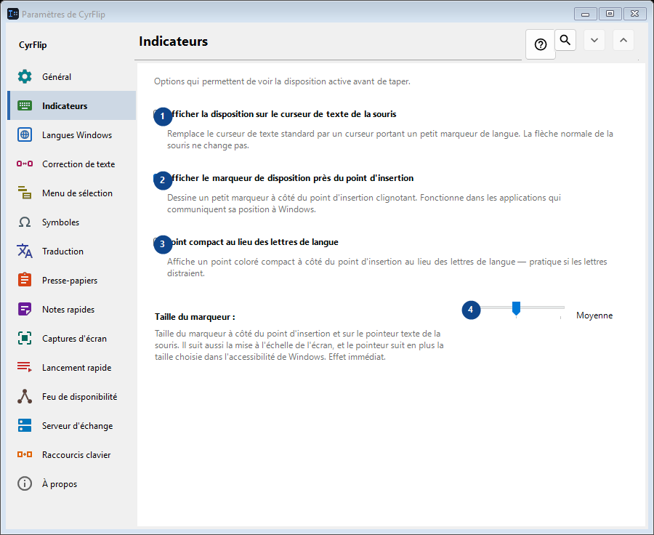The image size is (654, 535).
Task: Click the text starting Options qui permettent de voir
Action: pos(282,81)
